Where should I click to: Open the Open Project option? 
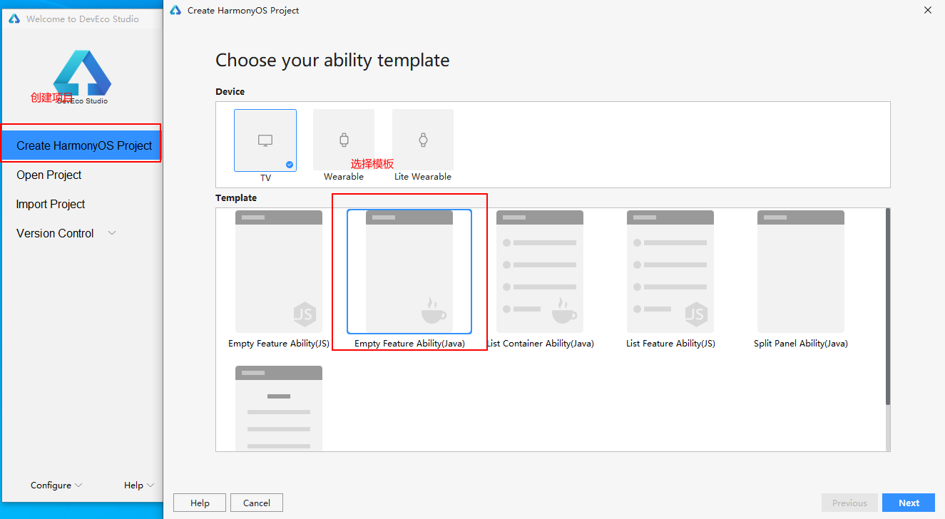[x=49, y=175]
